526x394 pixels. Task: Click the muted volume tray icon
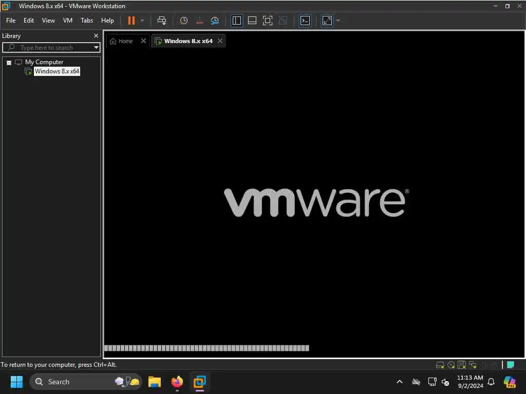coord(445,382)
